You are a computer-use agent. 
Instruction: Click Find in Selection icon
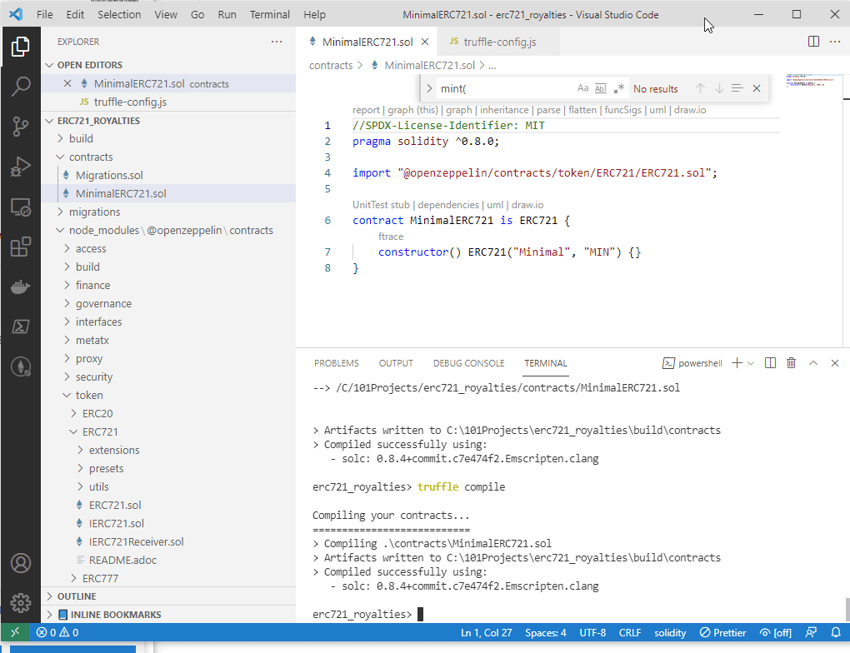[x=737, y=88]
